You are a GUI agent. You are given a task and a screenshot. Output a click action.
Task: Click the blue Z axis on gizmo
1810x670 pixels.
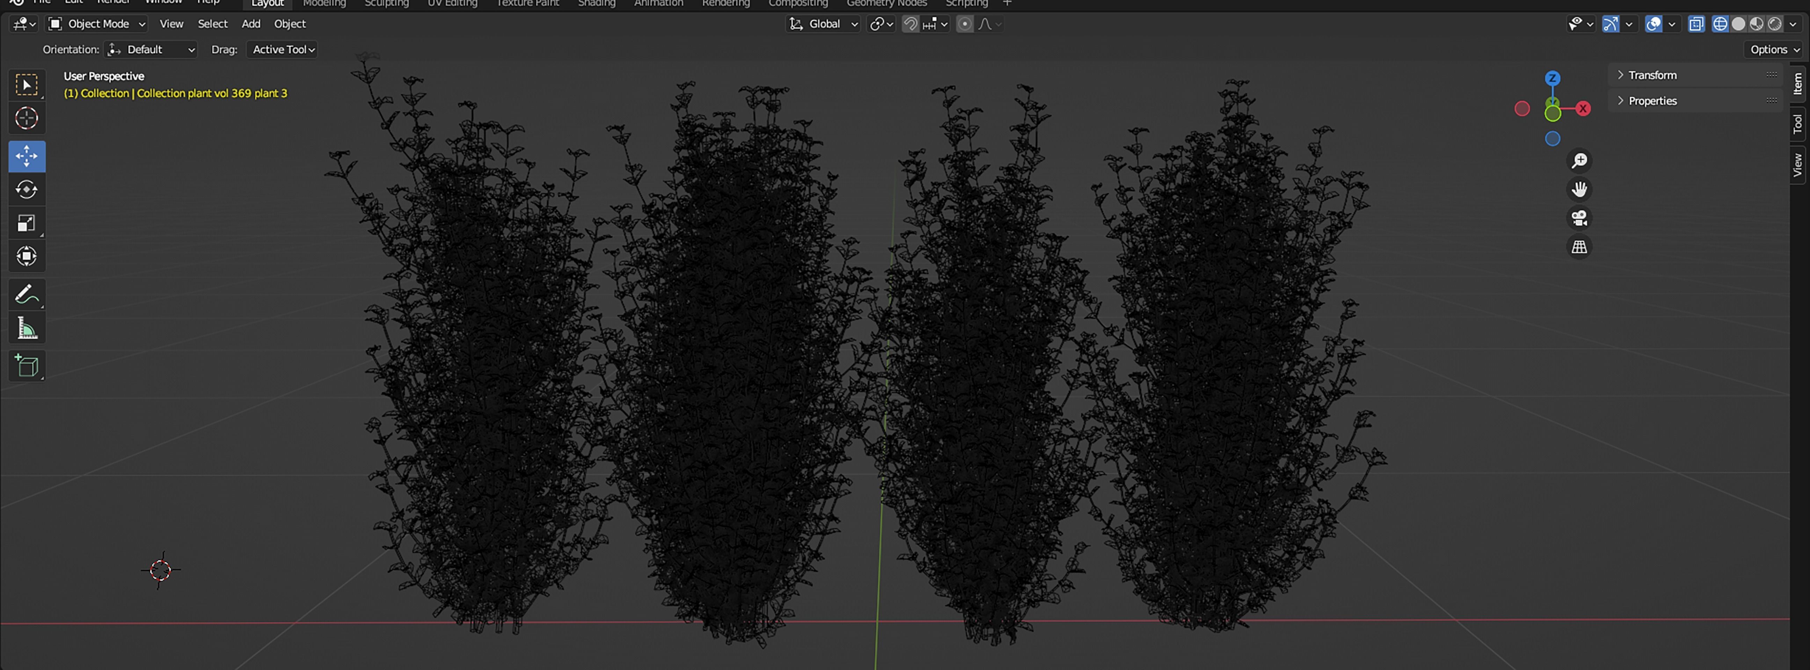point(1552,78)
